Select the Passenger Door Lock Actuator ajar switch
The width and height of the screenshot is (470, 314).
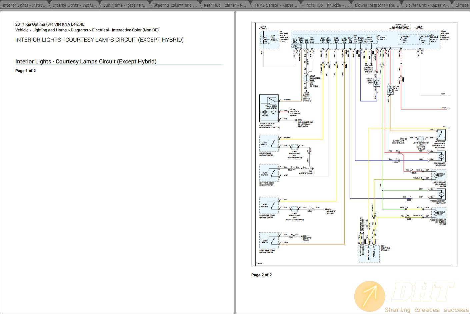[269, 206]
